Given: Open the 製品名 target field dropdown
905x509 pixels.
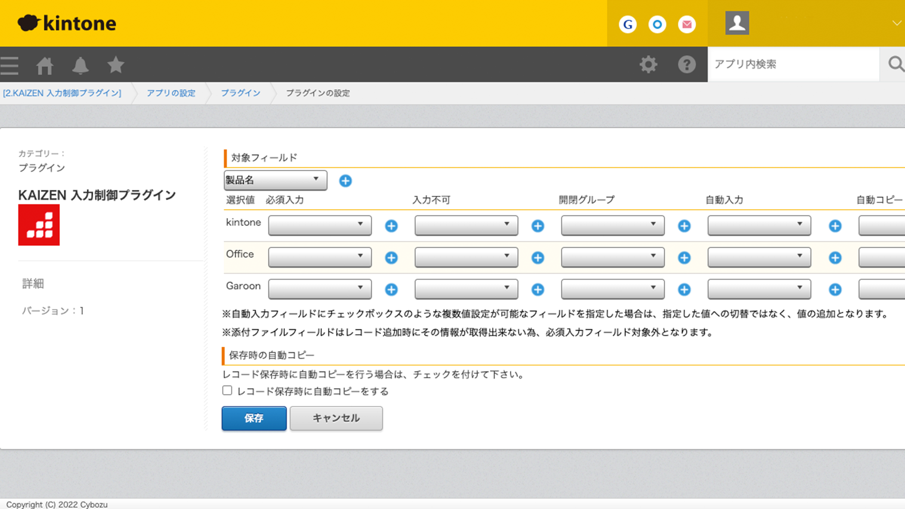Looking at the screenshot, I should pos(275,180).
